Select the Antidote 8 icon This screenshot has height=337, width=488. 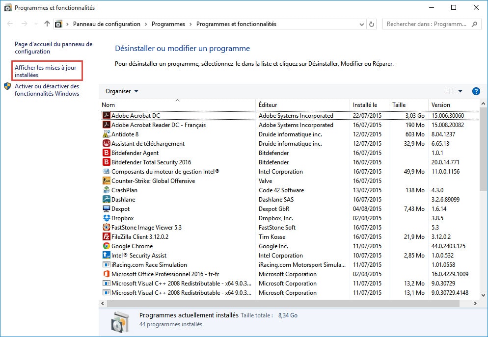pos(107,134)
